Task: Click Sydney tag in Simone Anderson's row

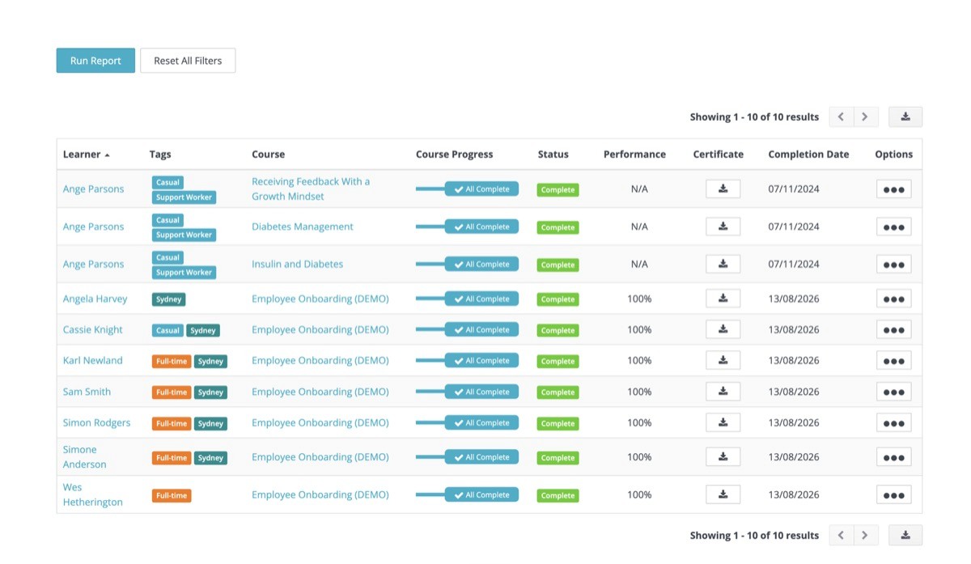Action: point(210,457)
